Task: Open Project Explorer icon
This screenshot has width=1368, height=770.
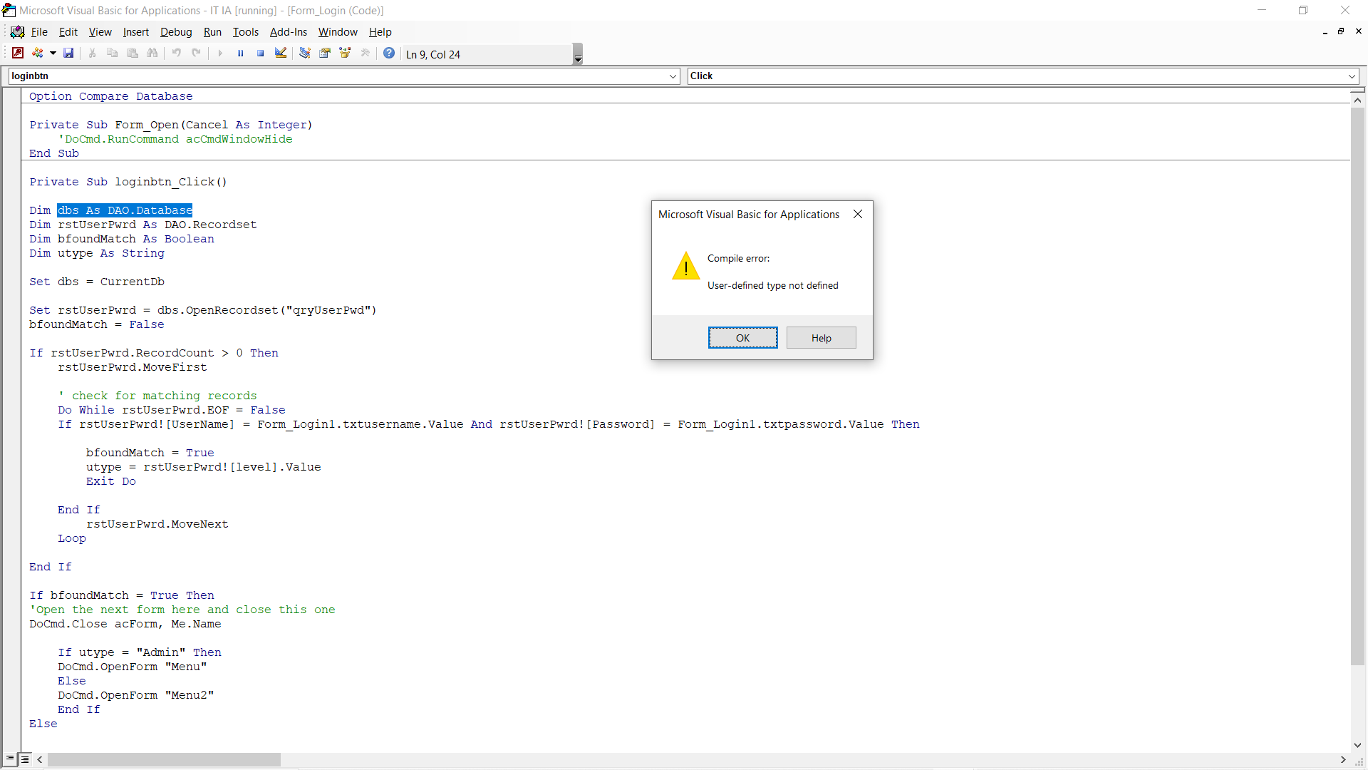Action: (x=305, y=53)
